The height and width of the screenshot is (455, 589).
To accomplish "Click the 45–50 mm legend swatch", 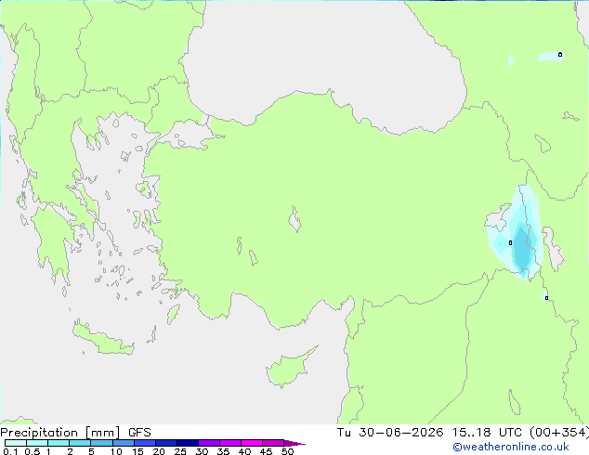I will pyautogui.click(x=273, y=443).
